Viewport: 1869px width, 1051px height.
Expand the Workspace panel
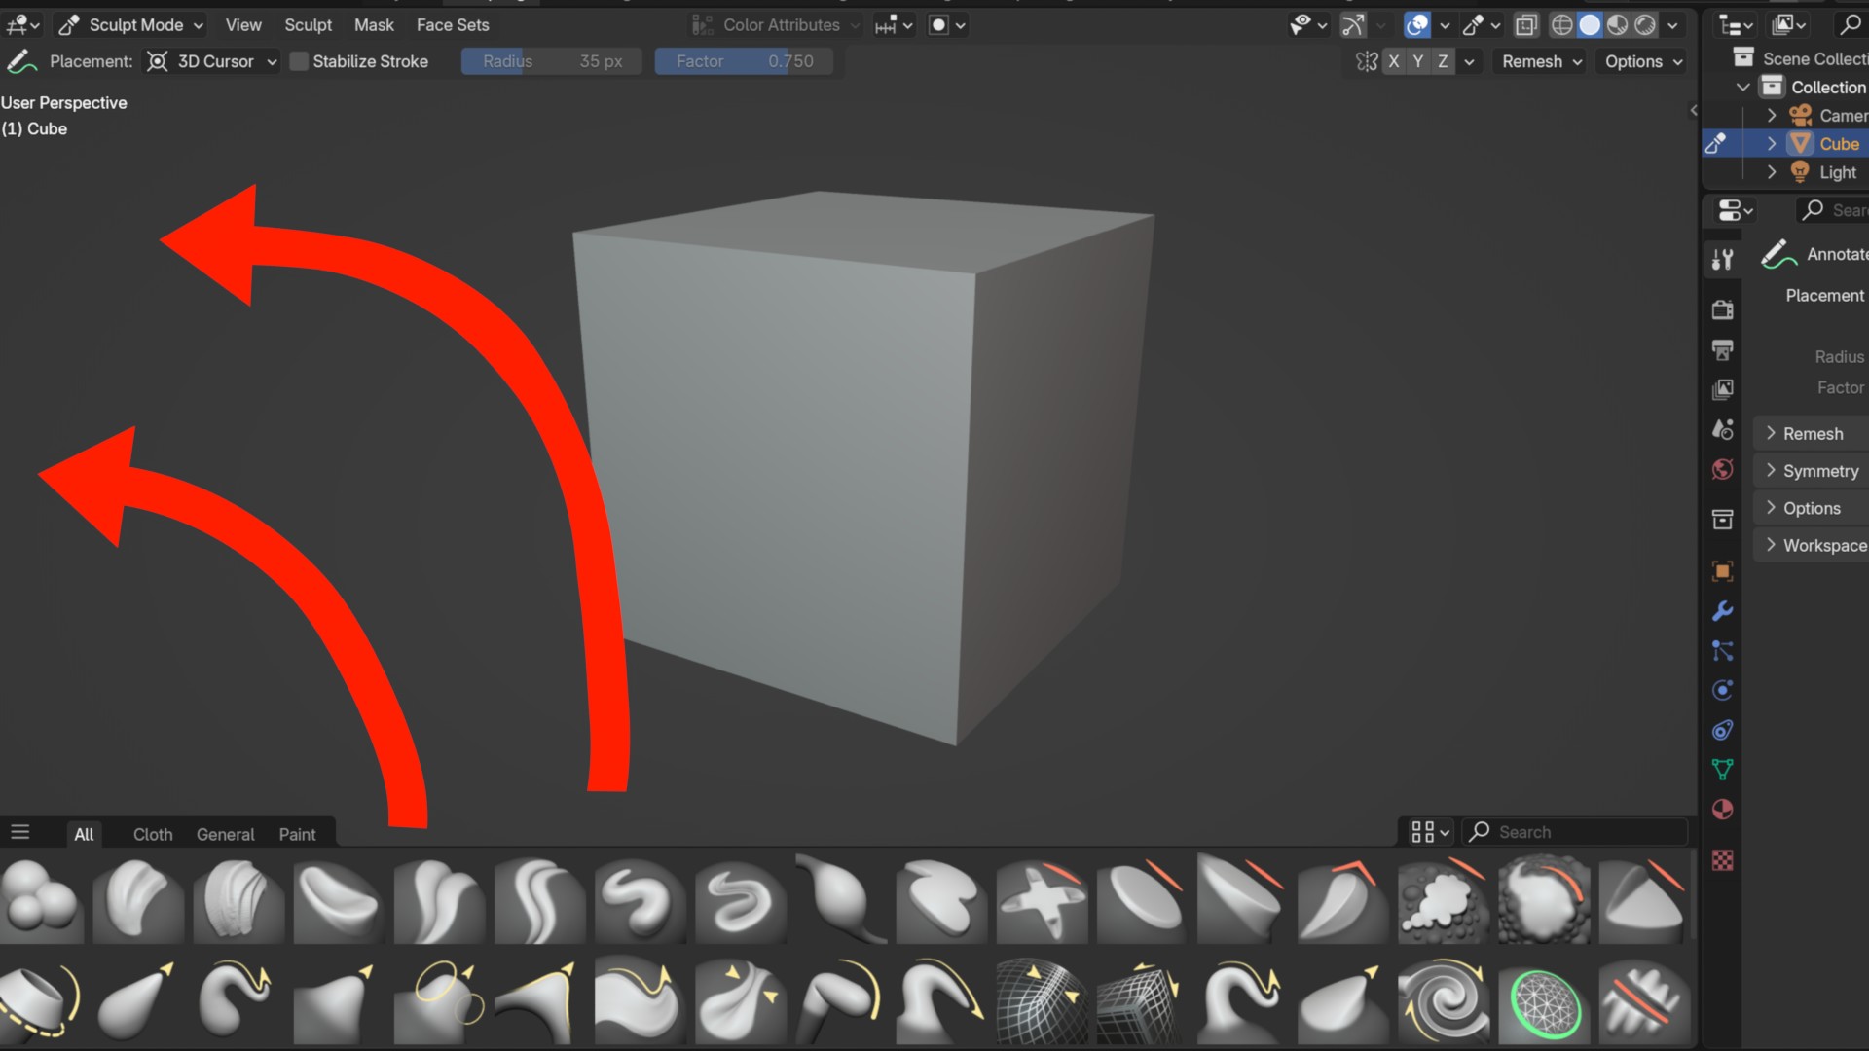click(1811, 546)
